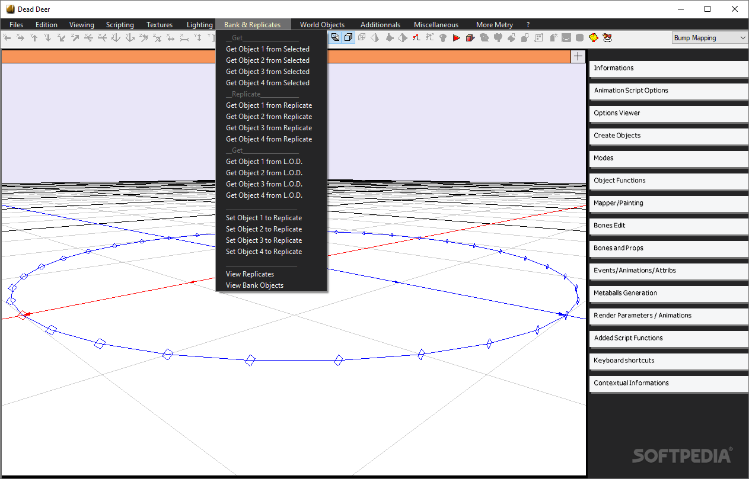Click the red shaded cube render icon
Image resolution: width=749 pixels, height=479 pixels.
click(x=470, y=38)
